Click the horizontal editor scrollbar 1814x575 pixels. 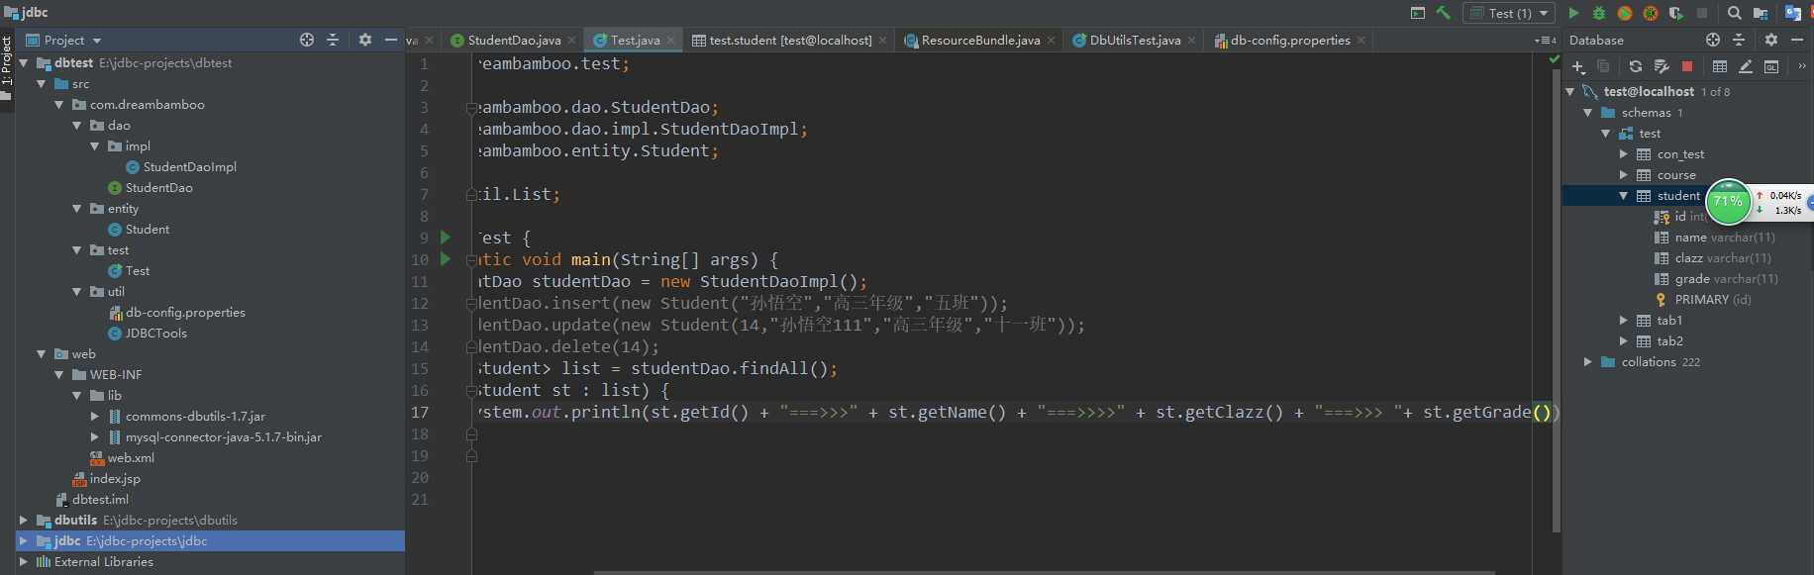(1044, 572)
